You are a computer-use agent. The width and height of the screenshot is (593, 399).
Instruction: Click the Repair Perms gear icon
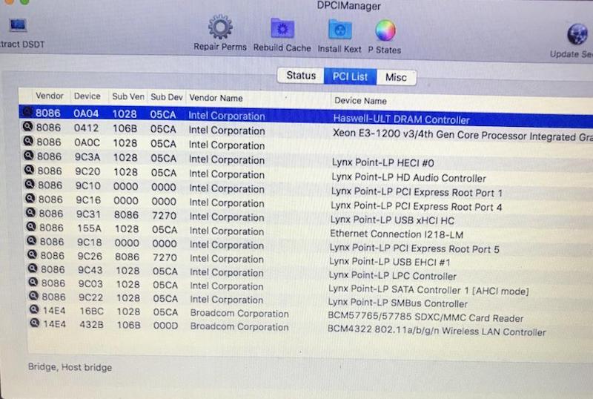click(x=220, y=29)
